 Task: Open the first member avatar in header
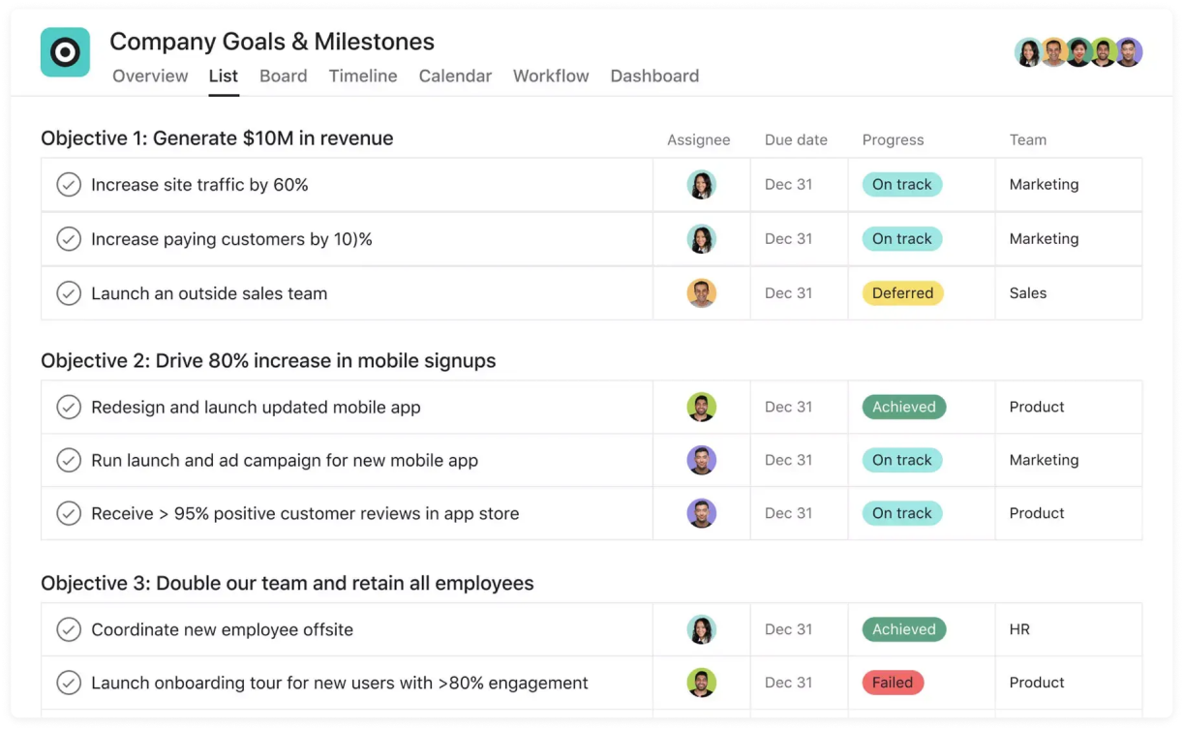[x=1028, y=52]
